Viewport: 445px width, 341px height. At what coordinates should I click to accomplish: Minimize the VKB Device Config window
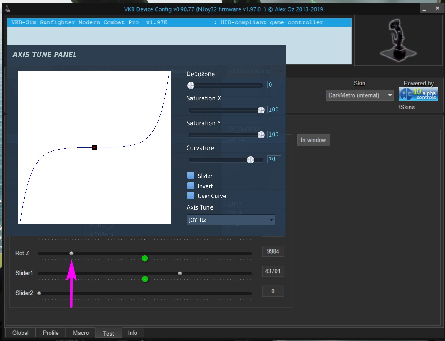(424, 9)
